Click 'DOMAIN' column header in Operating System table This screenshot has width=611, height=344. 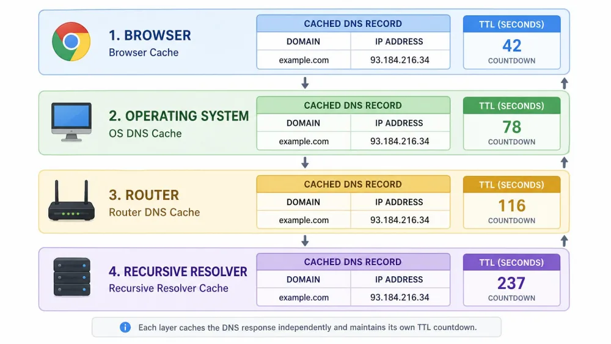tap(304, 123)
